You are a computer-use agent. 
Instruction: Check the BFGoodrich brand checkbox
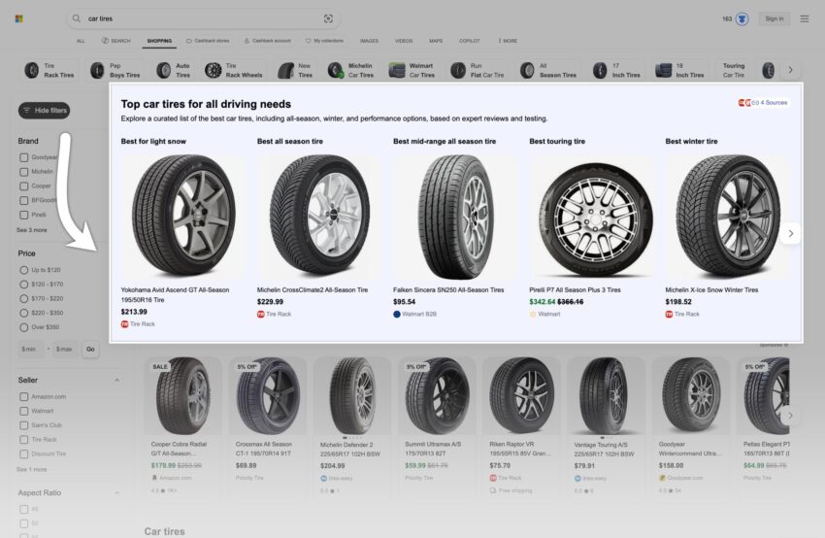point(23,200)
